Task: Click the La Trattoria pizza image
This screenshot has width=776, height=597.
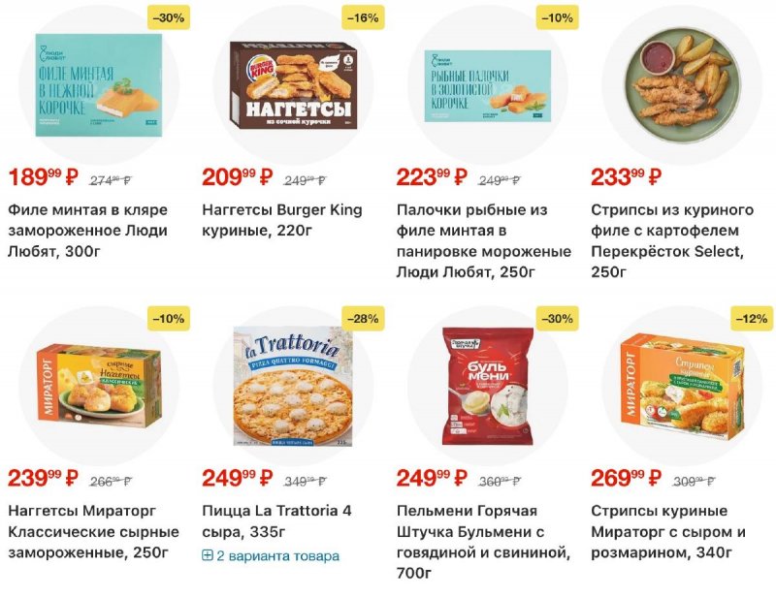Action: click(290, 385)
